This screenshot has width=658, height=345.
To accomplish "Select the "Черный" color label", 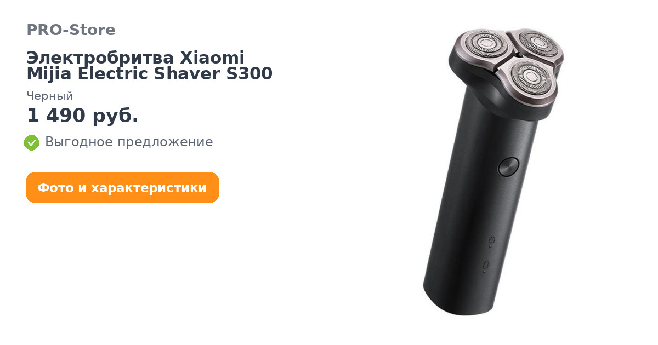I will pyautogui.click(x=50, y=96).
